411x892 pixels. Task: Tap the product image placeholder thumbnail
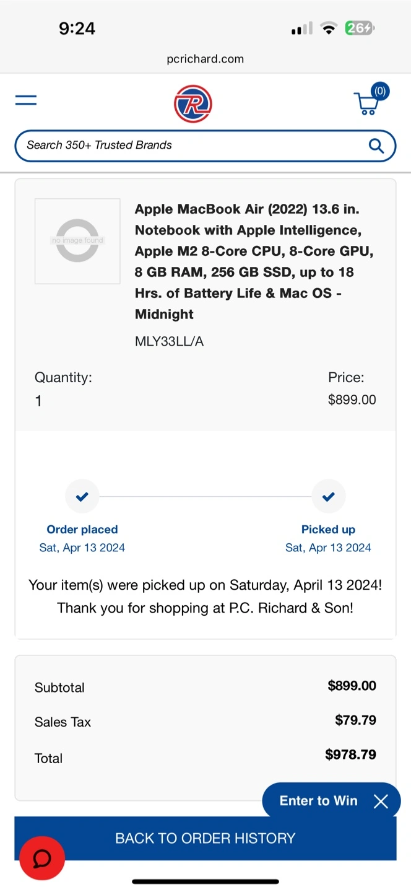click(77, 241)
